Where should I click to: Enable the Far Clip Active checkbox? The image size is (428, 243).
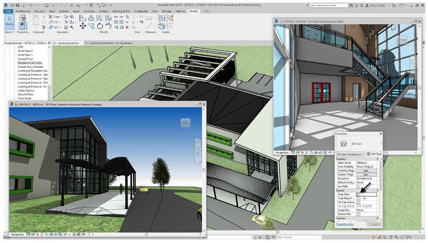(359, 202)
